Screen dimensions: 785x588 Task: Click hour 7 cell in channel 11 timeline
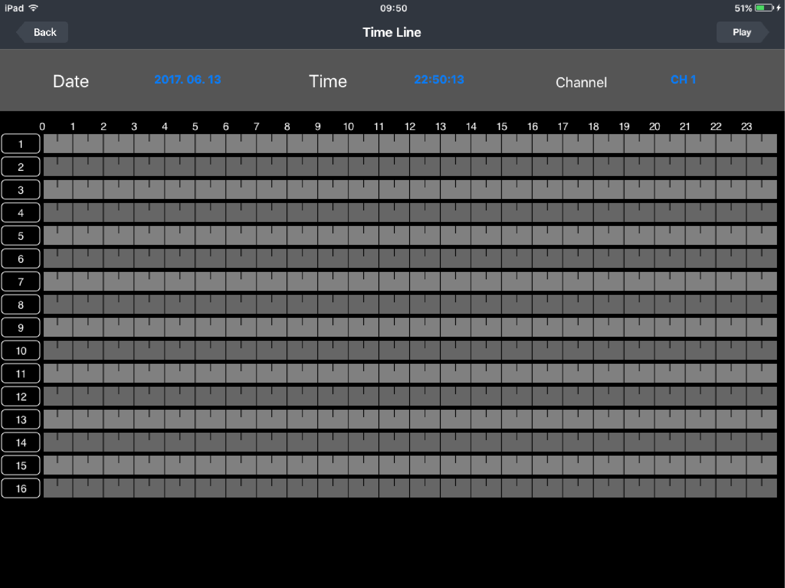pos(272,374)
